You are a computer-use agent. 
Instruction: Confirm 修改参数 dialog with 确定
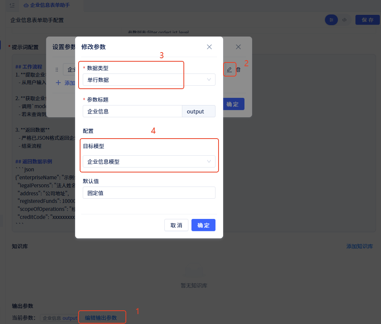tap(203, 225)
